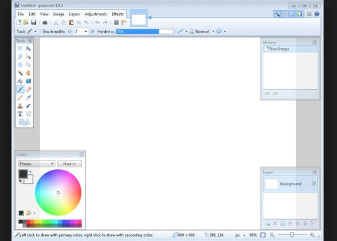Viewport: 337px width, 241px height.
Task: Open the Brush width dropdown
Action: tap(86, 31)
